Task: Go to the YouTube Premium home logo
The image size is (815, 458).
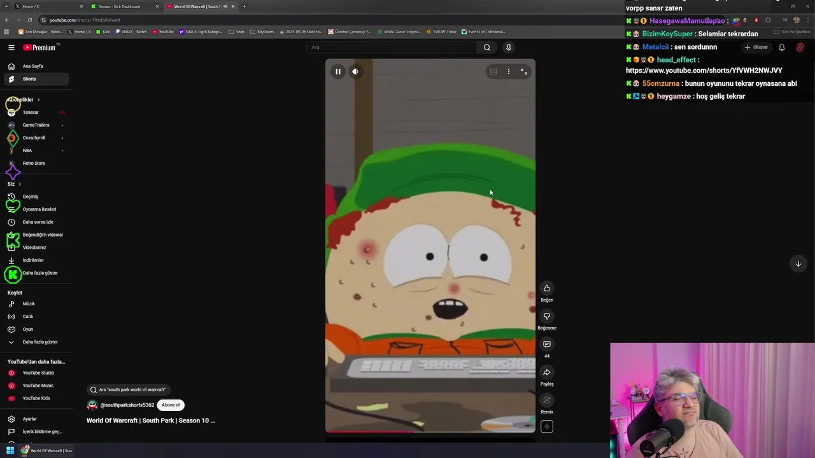Action: click(39, 47)
